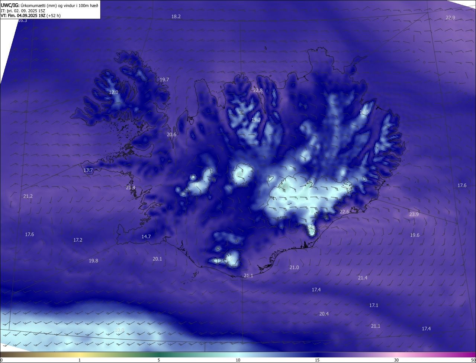Viewport: 476px width, 363px height.
Task: Click the 0 tick on the colour scale
Action: 1,360
